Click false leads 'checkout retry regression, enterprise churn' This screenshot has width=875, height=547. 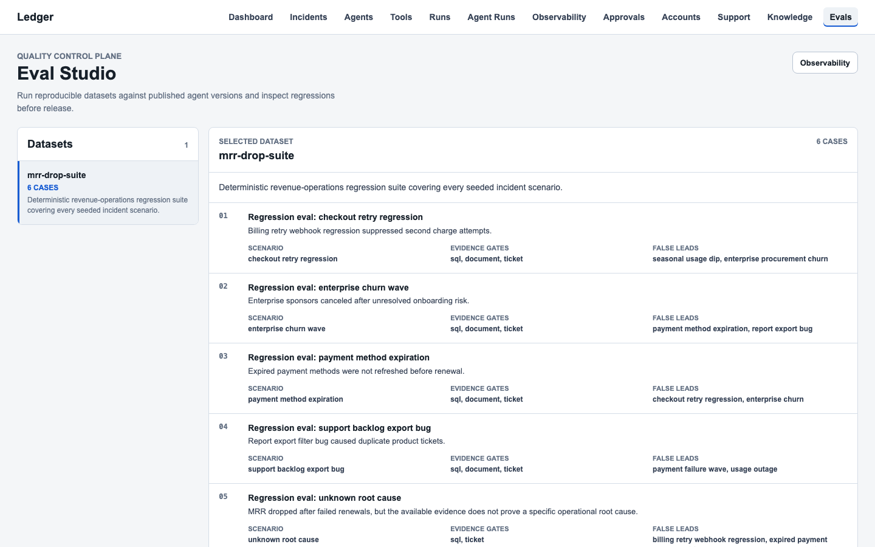pos(728,399)
